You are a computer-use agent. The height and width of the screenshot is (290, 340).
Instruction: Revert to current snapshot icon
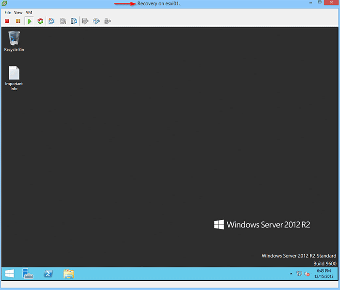63,21
